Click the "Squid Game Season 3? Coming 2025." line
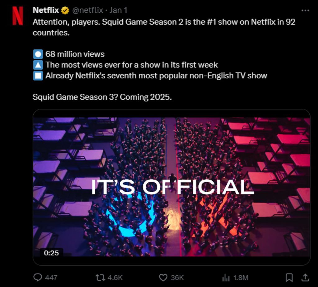 (x=102, y=97)
